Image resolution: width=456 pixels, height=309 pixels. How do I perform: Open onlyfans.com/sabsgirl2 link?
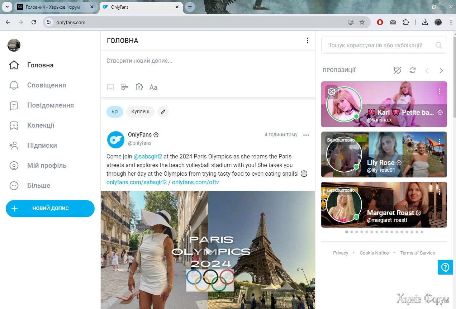pos(137,182)
